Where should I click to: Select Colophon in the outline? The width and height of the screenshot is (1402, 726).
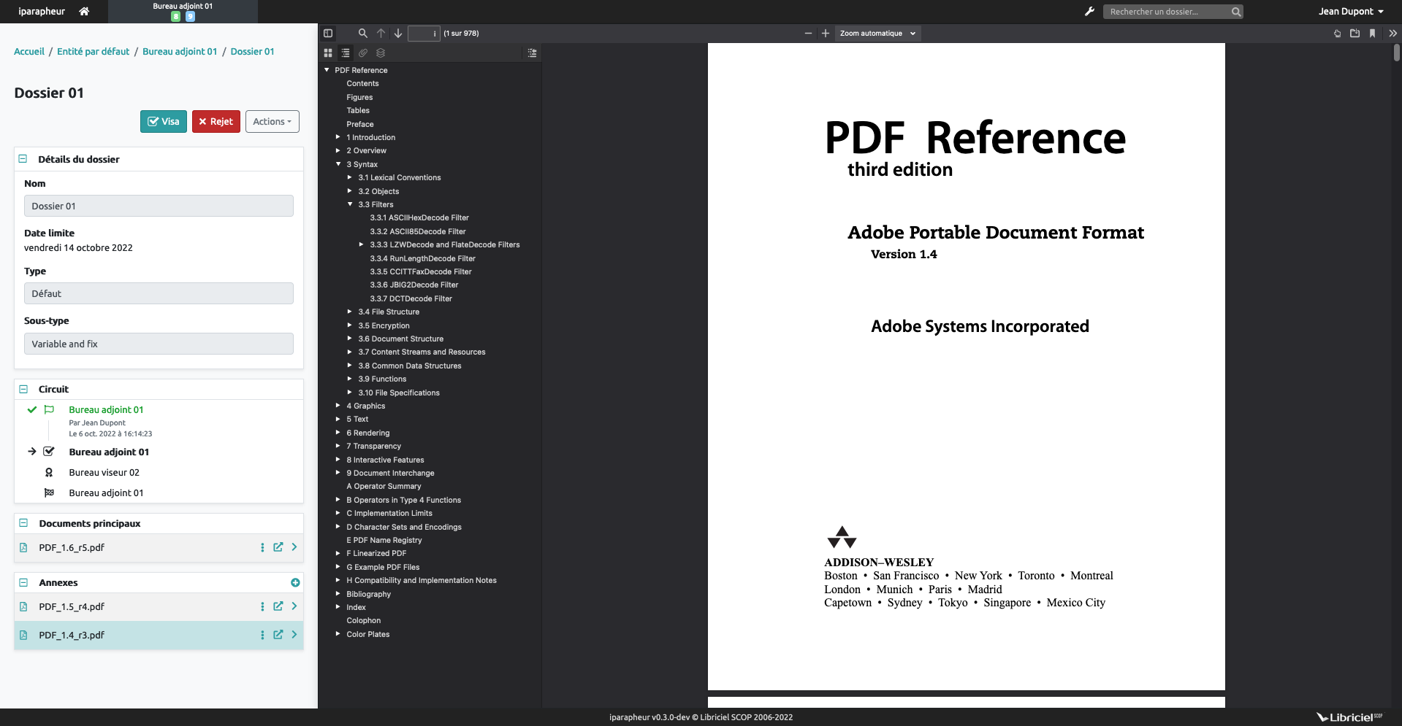click(x=363, y=620)
